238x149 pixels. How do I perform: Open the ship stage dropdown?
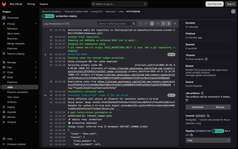208,140
